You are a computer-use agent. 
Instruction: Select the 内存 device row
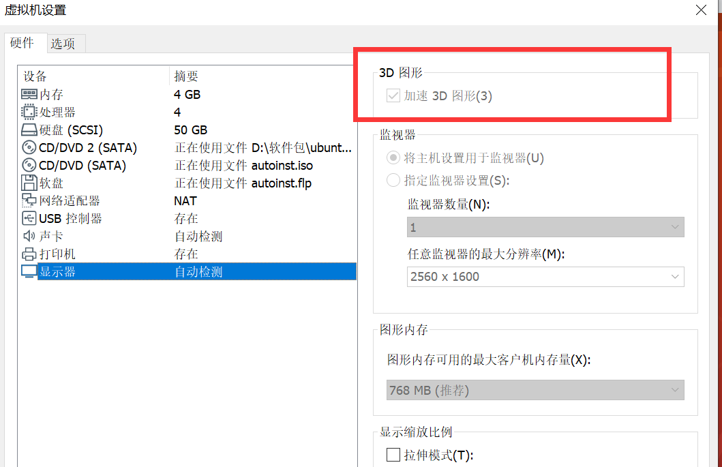click(188, 94)
